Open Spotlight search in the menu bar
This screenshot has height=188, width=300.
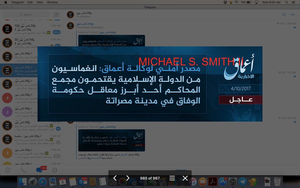(x=287, y=2)
